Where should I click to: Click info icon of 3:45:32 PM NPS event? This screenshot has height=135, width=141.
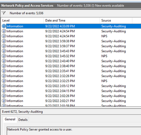click(4, 56)
